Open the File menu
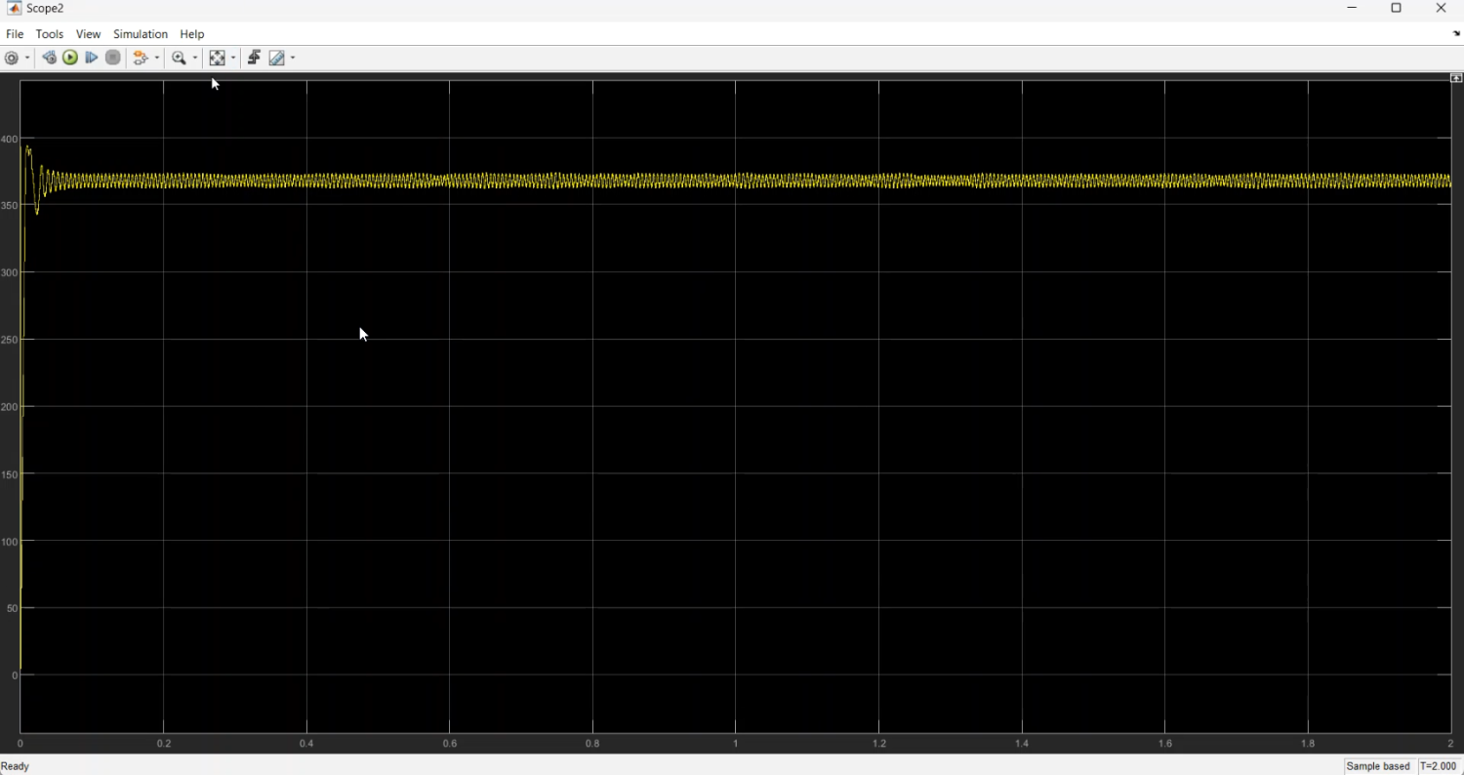 click(x=15, y=34)
